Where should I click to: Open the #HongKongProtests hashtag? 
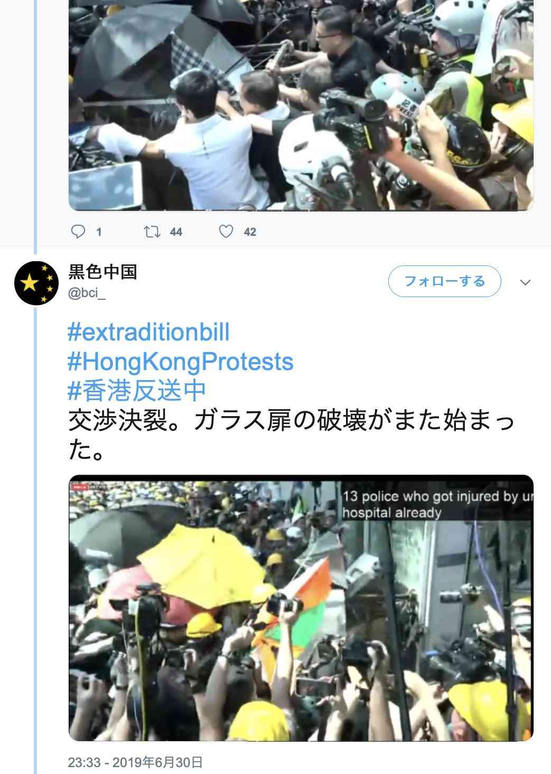tap(181, 362)
